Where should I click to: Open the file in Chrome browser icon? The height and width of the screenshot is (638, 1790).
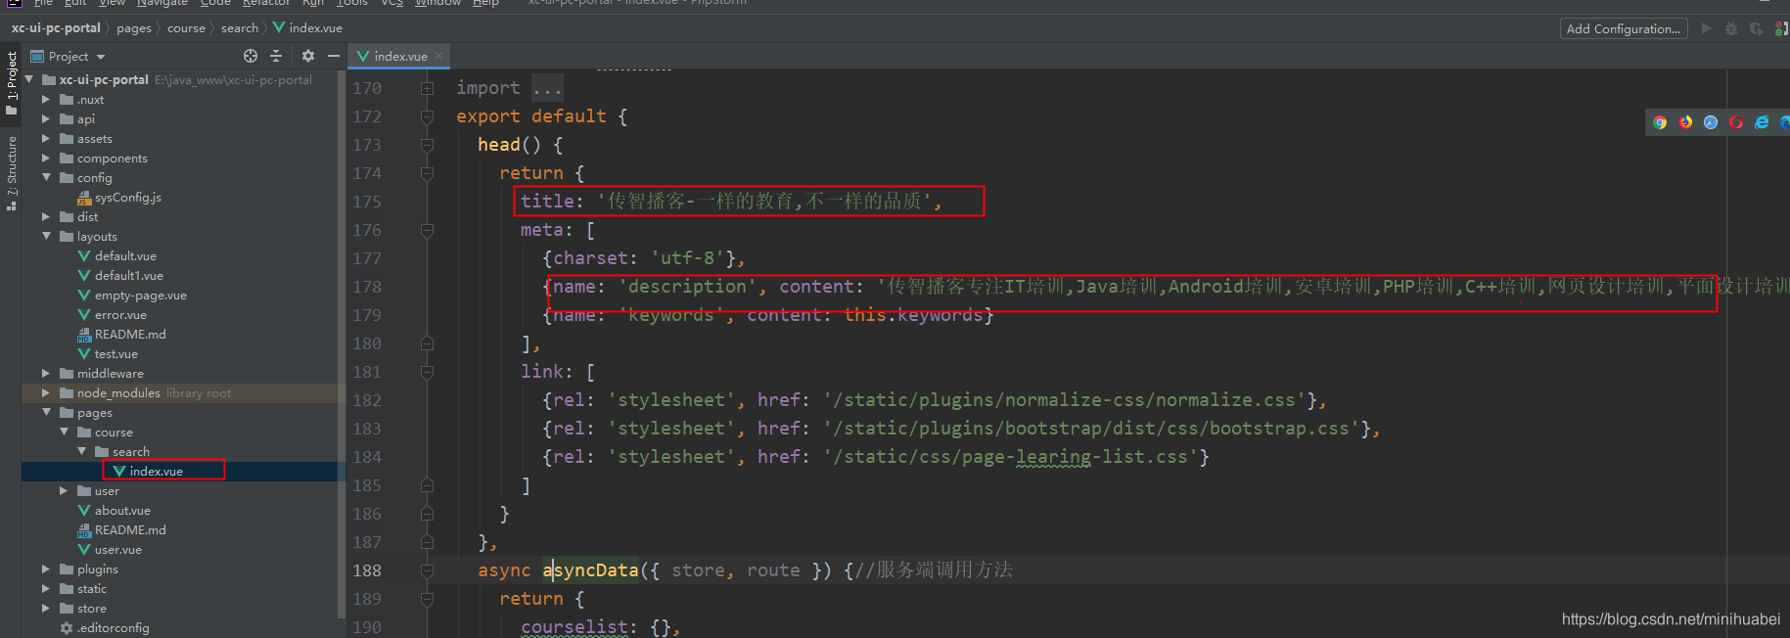pyautogui.click(x=1660, y=122)
